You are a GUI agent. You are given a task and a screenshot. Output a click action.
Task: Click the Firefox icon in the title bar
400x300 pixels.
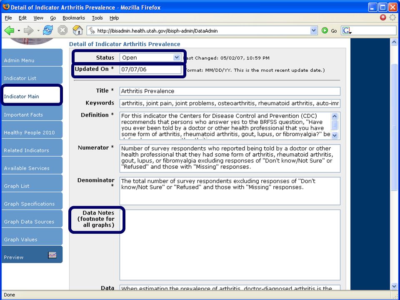pos(6,7)
